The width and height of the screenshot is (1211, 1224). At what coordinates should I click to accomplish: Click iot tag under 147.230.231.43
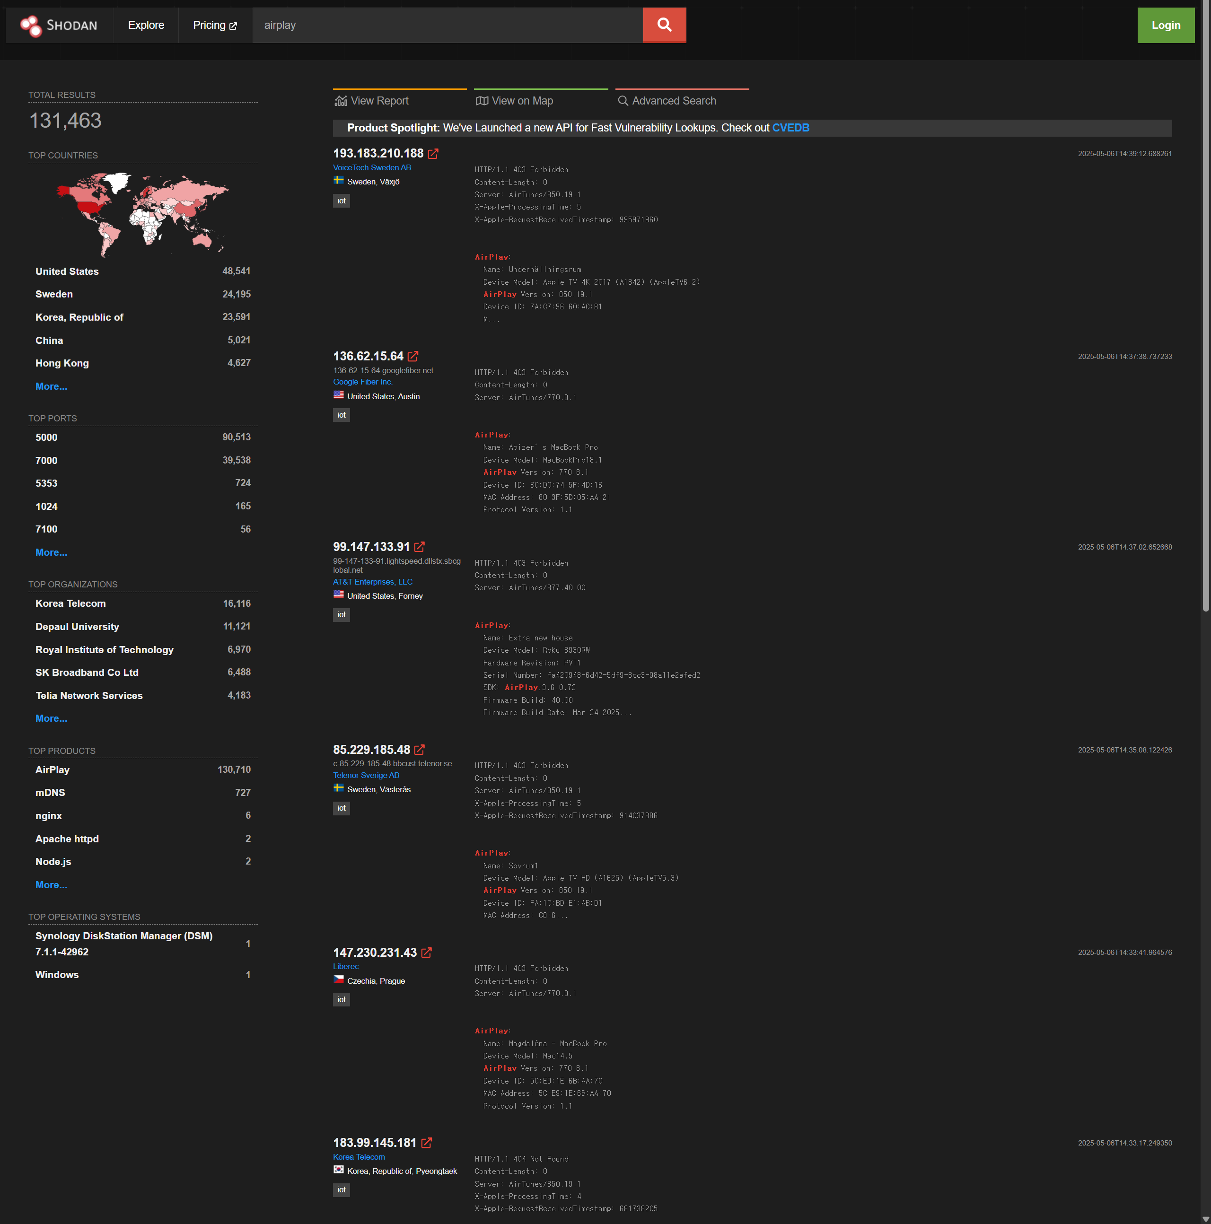point(342,1000)
